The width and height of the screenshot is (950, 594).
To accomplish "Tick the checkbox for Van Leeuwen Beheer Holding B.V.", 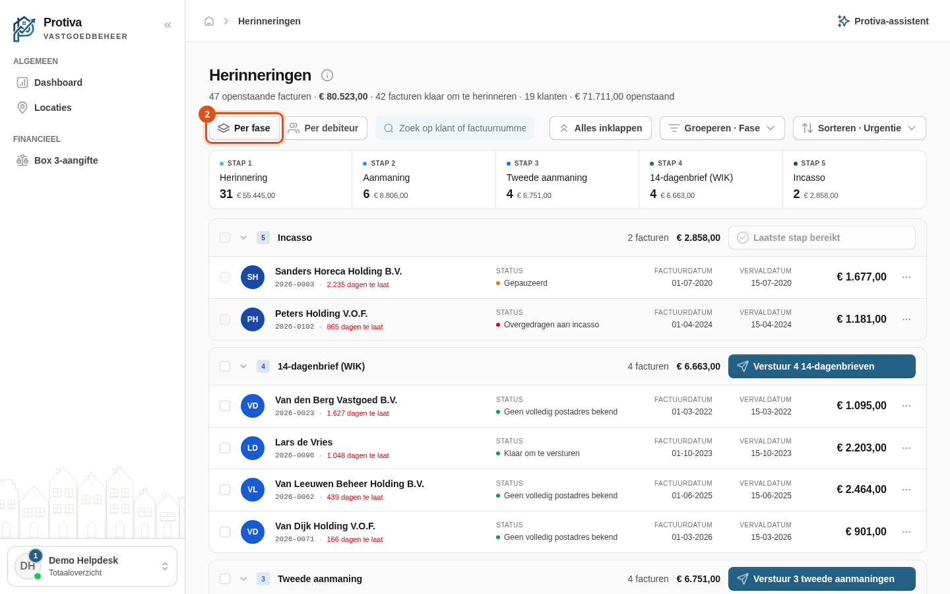I will pos(225,490).
